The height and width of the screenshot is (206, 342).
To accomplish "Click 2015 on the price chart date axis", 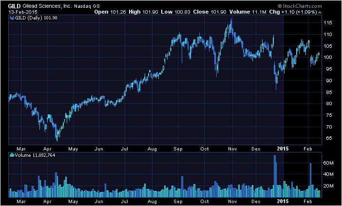I will pos(283,149).
